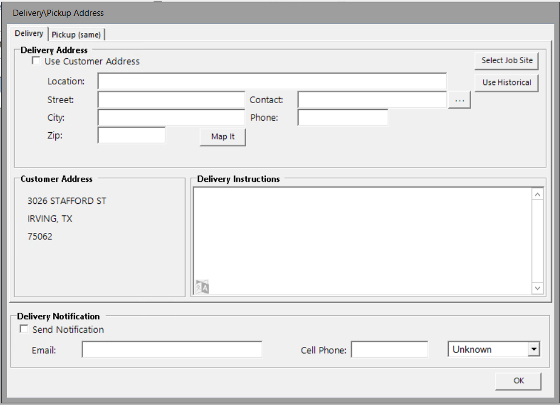Select the Delivery tab
This screenshot has width=560, height=405.
click(28, 34)
